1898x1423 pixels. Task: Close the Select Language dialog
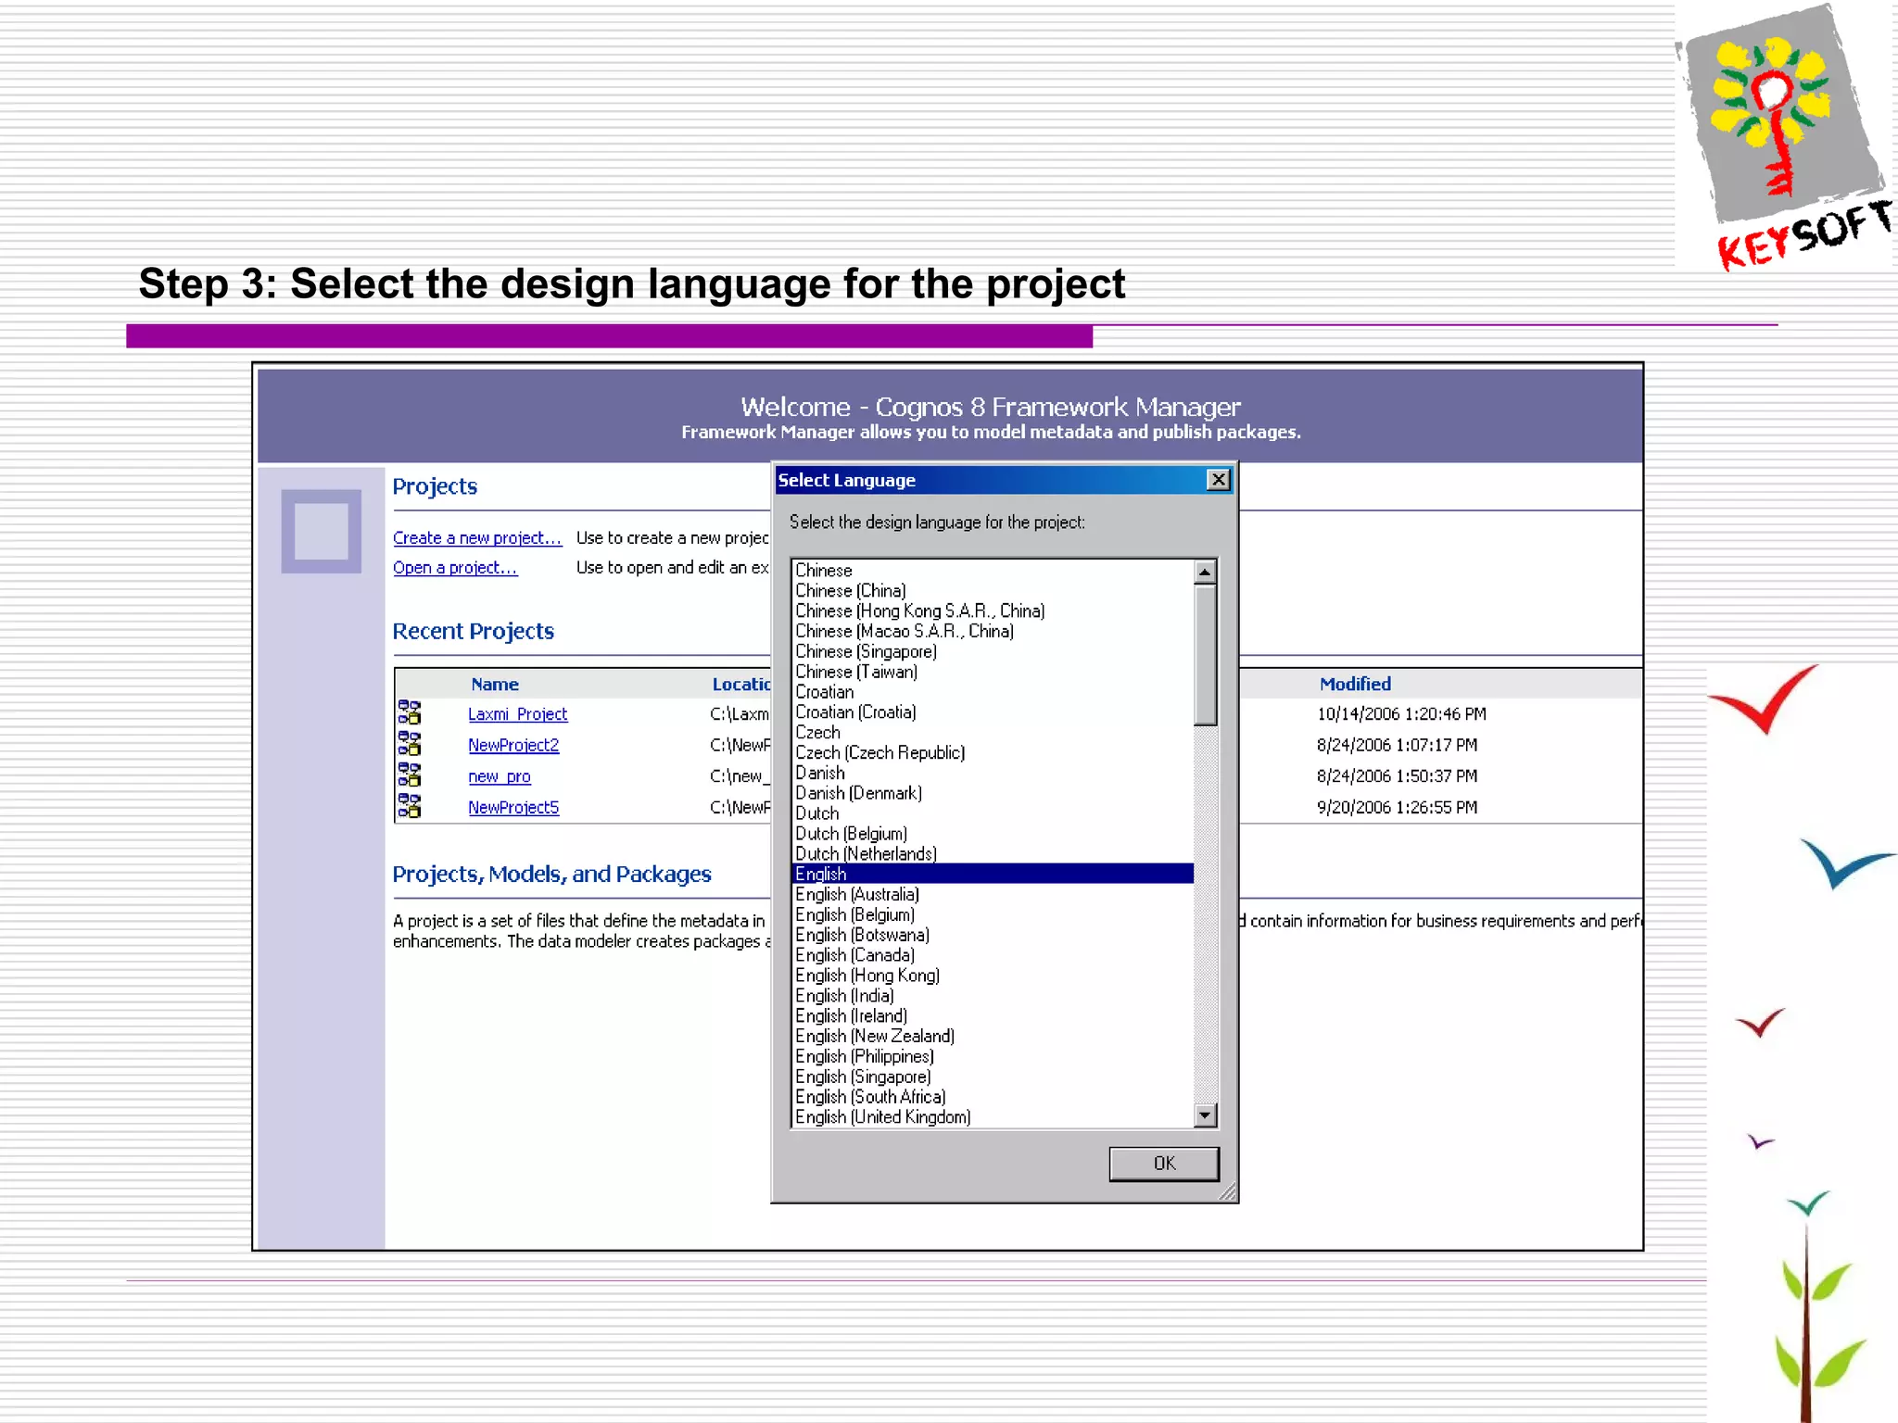pos(1218,479)
